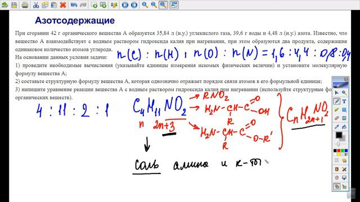Select the green highlighter marker tool
Image resolution: width=360 pixels, height=202 pixels.
[x=336, y=110]
